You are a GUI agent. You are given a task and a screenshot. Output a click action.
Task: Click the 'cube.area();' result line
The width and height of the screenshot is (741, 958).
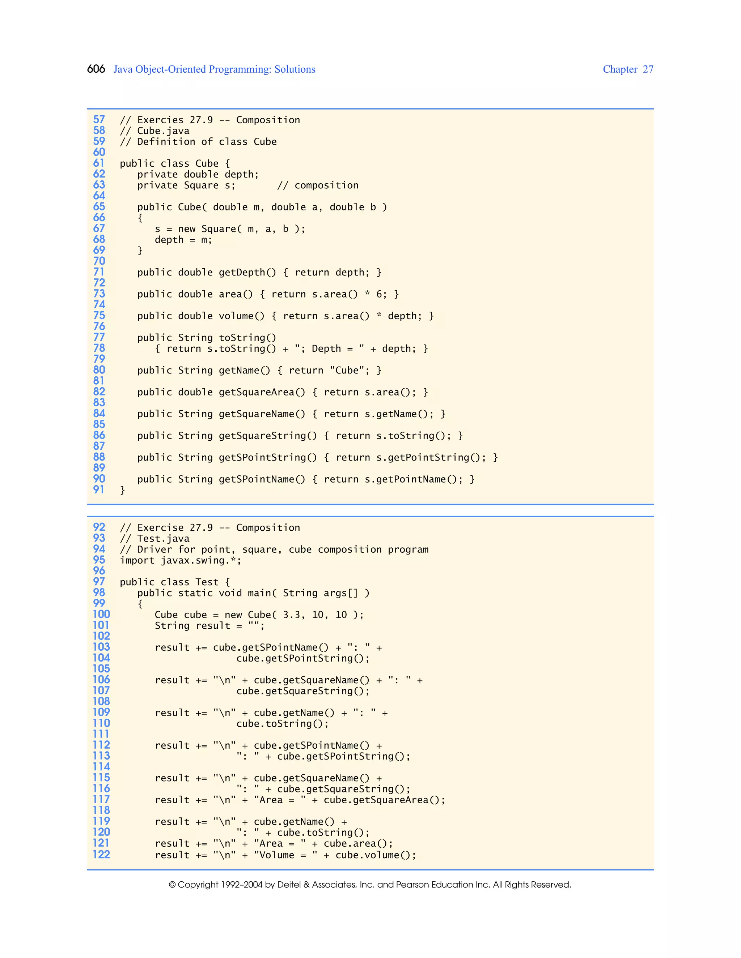[x=274, y=843]
